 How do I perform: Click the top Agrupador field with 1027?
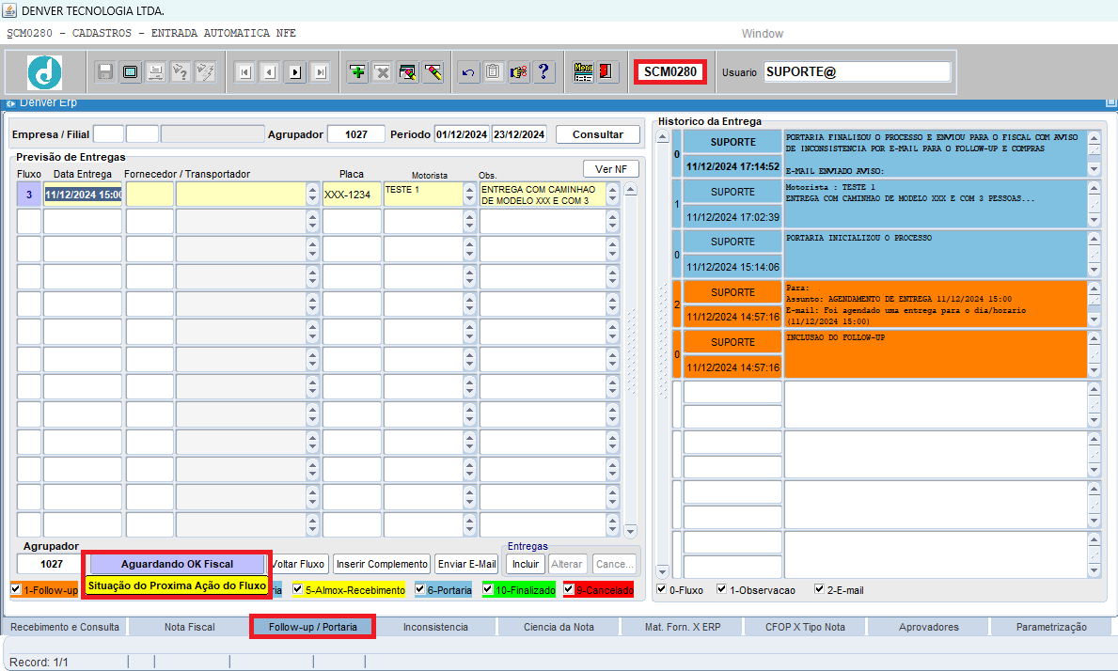point(355,133)
